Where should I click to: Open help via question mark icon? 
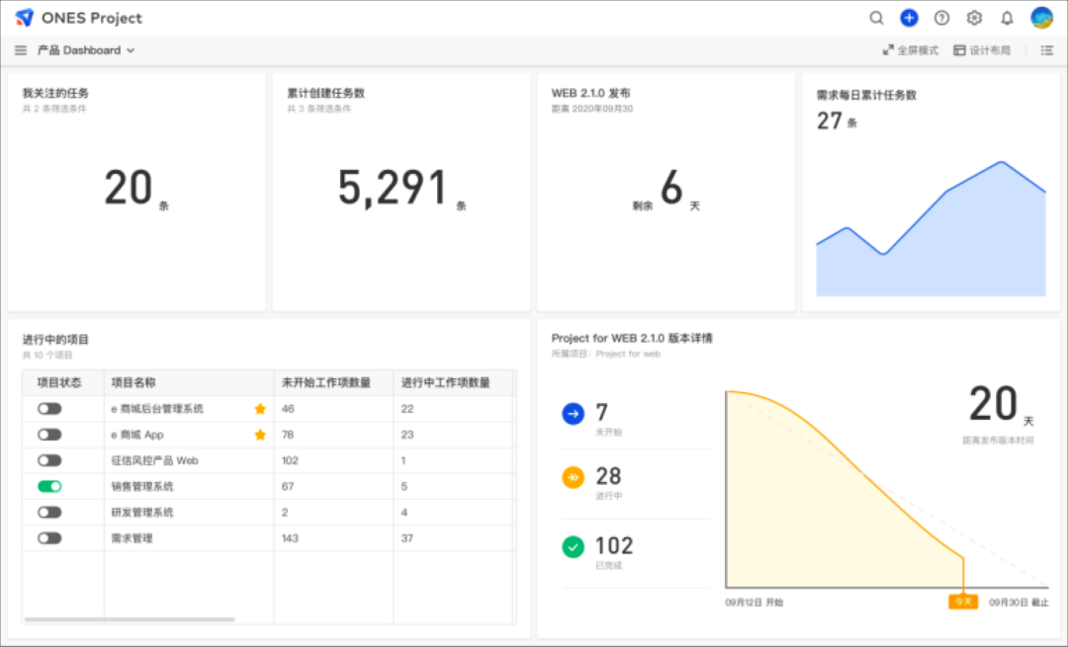pyautogui.click(x=942, y=18)
